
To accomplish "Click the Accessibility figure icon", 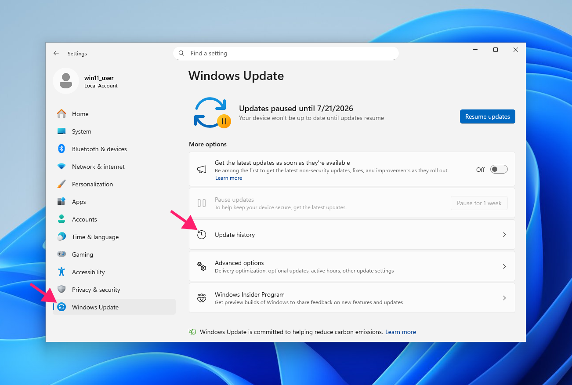I will pyautogui.click(x=62, y=272).
